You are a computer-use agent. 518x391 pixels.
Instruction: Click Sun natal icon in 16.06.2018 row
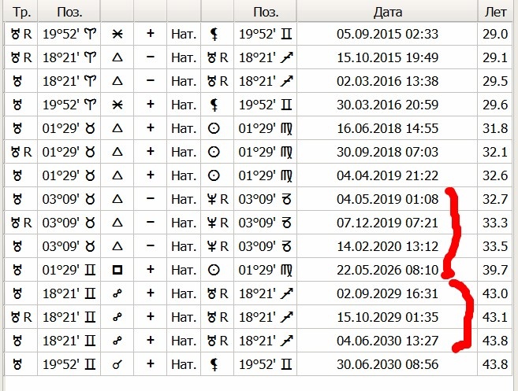214,128
